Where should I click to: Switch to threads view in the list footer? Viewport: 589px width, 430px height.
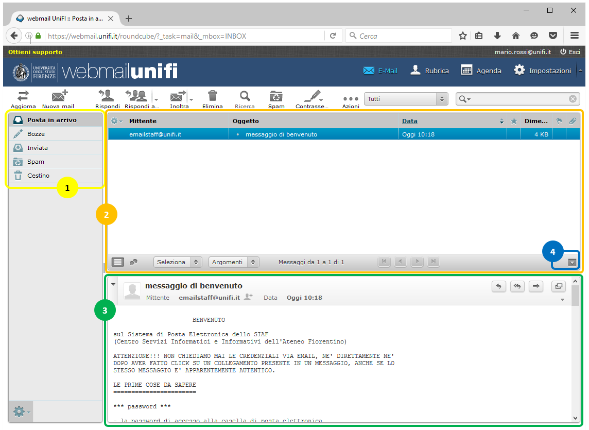click(x=133, y=262)
